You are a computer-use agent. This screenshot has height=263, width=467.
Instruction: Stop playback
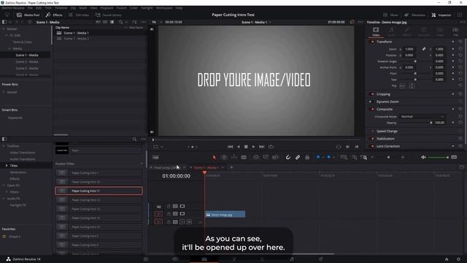(246, 147)
